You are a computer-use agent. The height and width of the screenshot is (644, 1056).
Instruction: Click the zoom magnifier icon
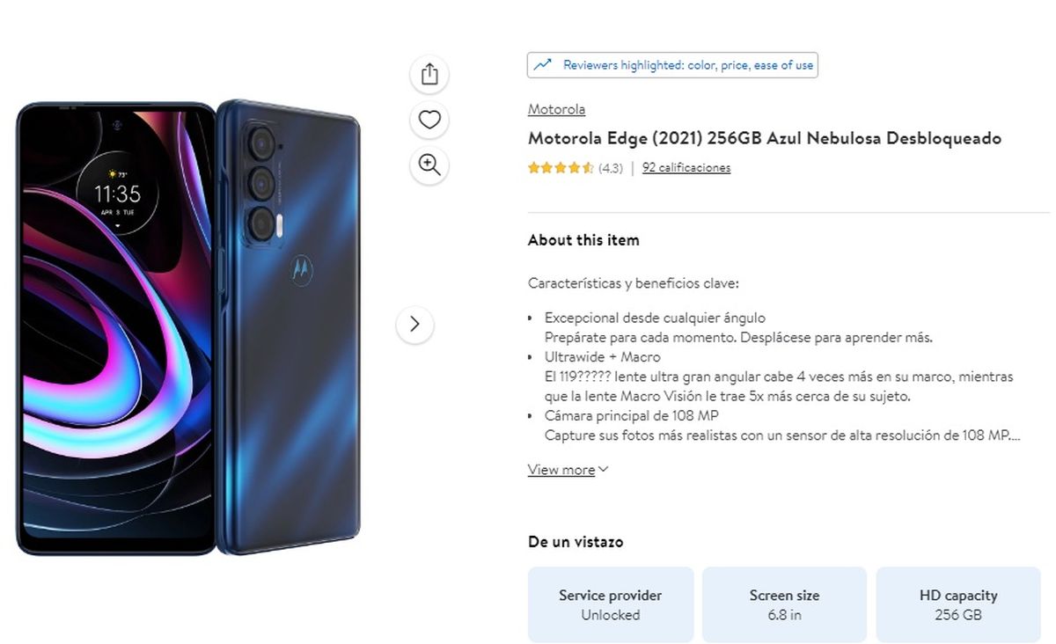[429, 165]
